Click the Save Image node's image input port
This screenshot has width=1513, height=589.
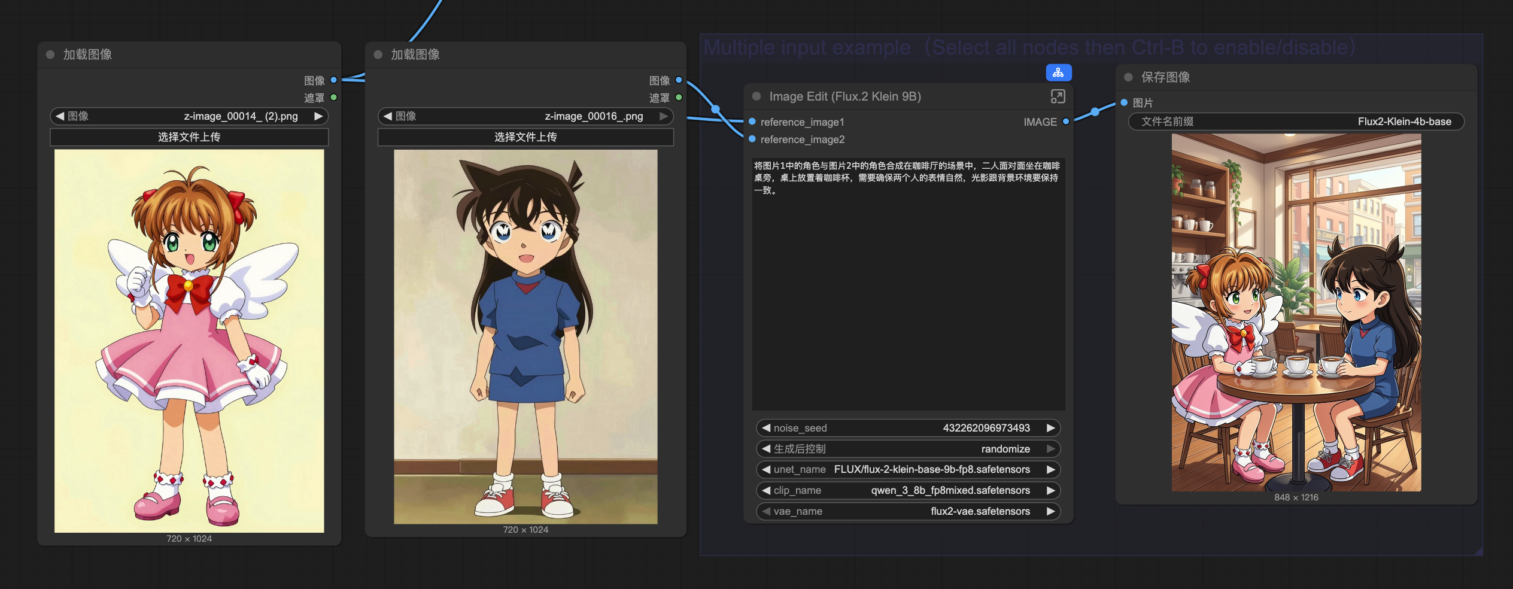(1124, 102)
